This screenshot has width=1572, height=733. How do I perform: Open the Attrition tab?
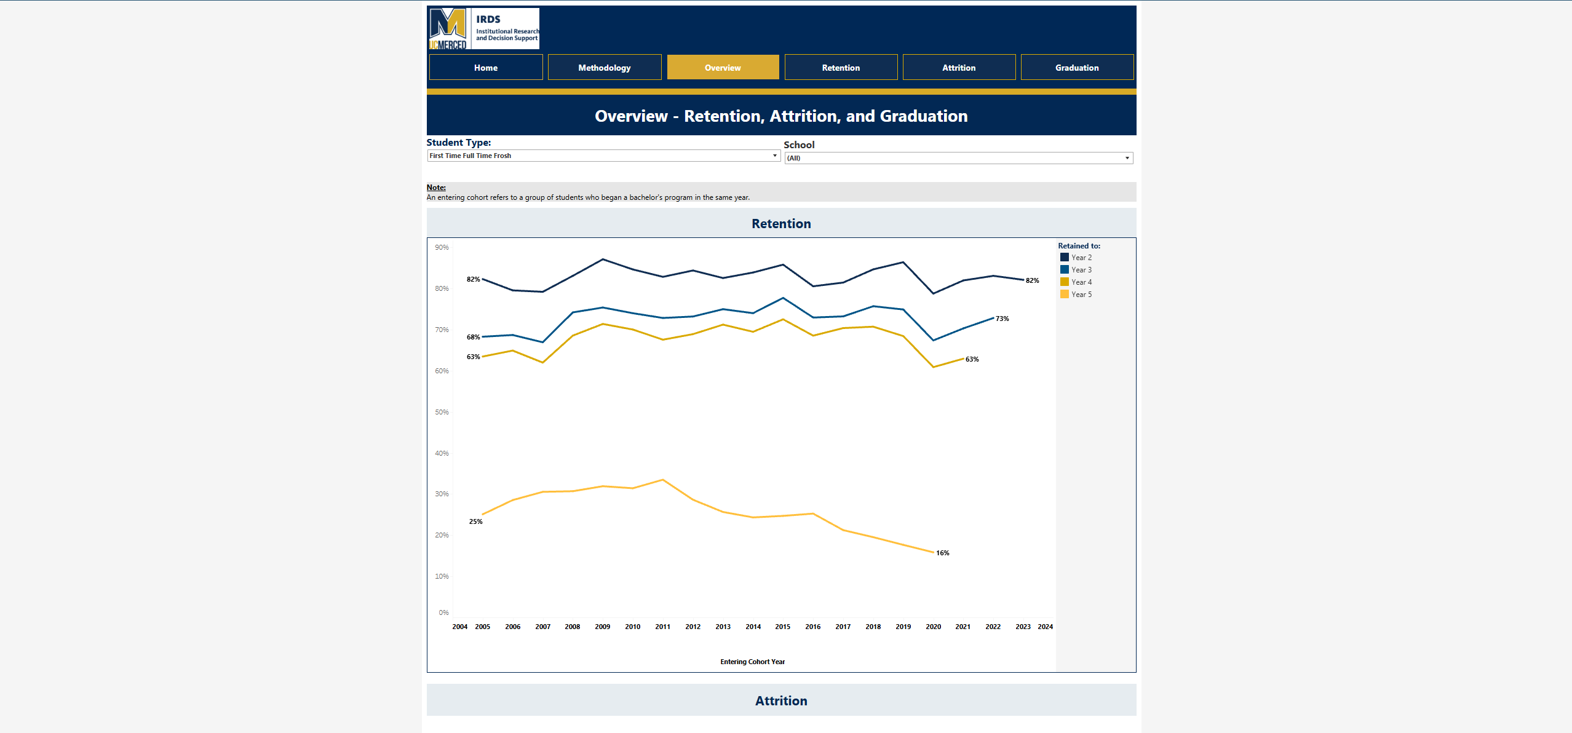(959, 68)
